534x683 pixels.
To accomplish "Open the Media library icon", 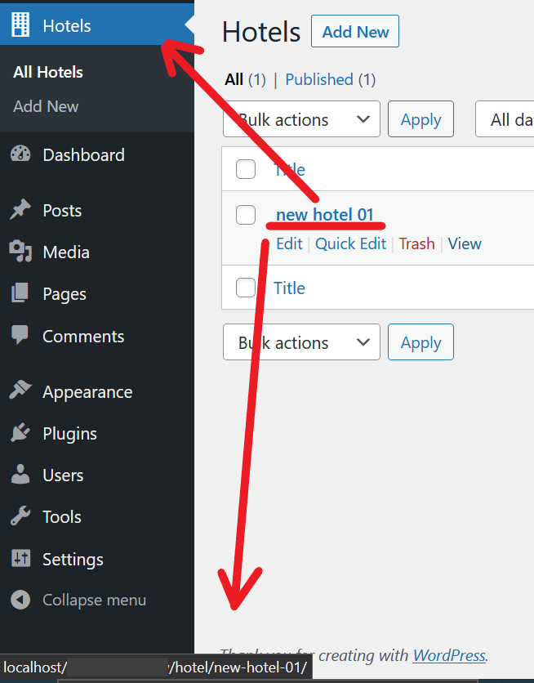I will point(20,251).
